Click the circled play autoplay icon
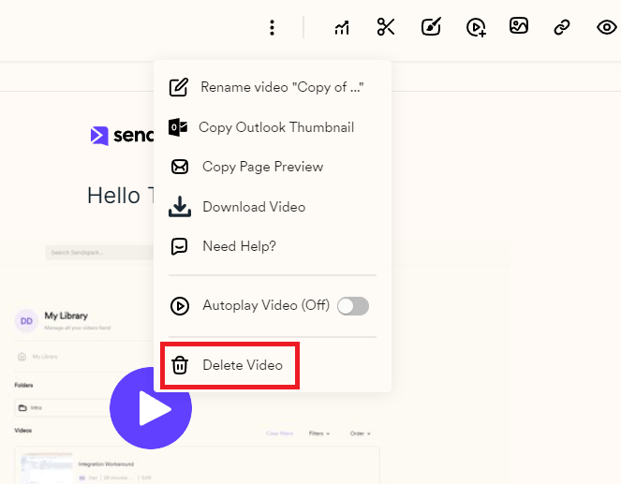This screenshot has height=484, width=621. 180,306
